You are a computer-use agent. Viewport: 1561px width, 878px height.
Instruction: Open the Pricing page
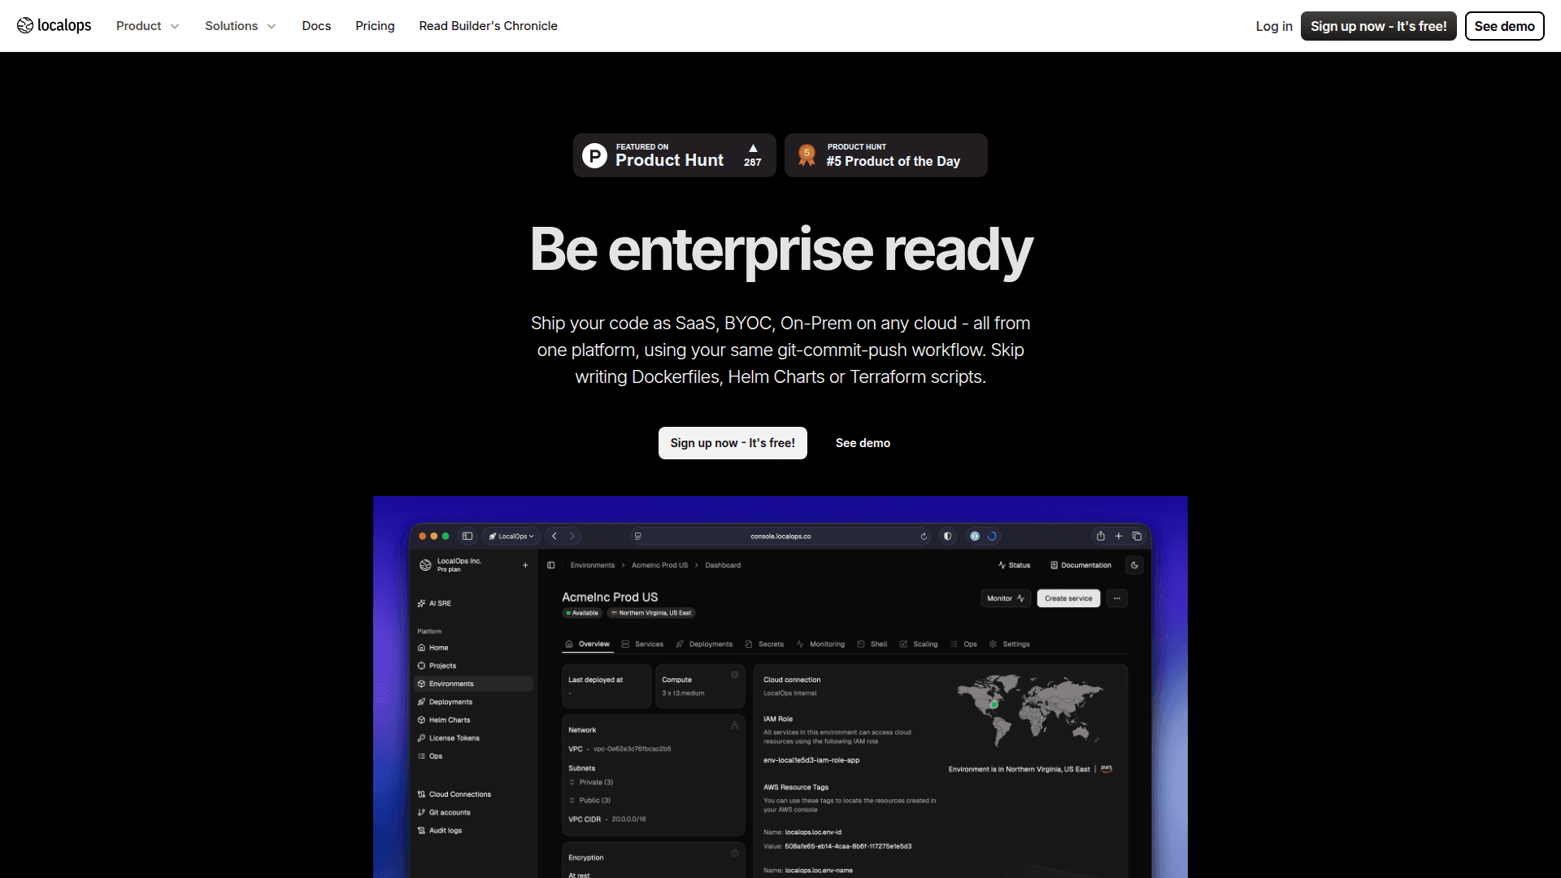[x=375, y=26]
